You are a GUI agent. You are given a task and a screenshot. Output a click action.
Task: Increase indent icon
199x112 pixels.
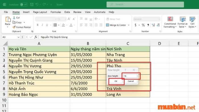pos(101,25)
